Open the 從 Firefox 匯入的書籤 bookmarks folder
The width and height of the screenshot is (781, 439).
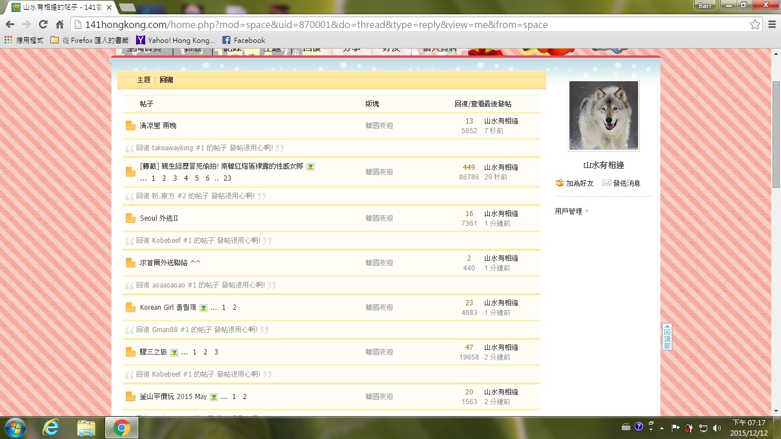(x=89, y=41)
